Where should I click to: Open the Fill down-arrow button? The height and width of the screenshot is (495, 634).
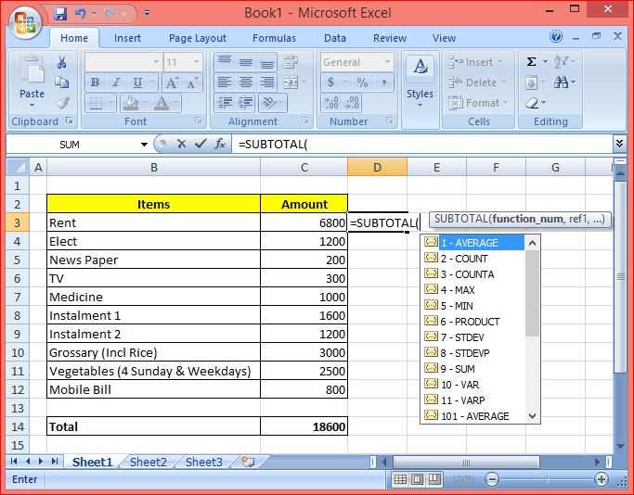(x=531, y=82)
